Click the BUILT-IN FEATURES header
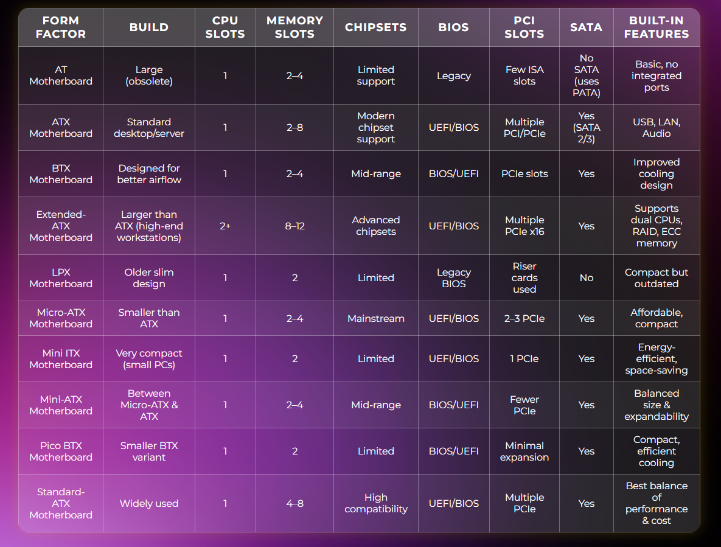The width and height of the screenshot is (721, 547). tap(657, 27)
